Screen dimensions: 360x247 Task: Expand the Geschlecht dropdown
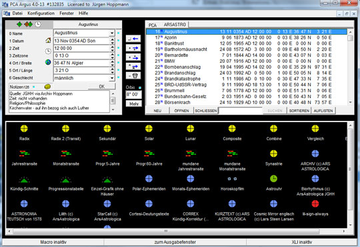(x=112, y=78)
